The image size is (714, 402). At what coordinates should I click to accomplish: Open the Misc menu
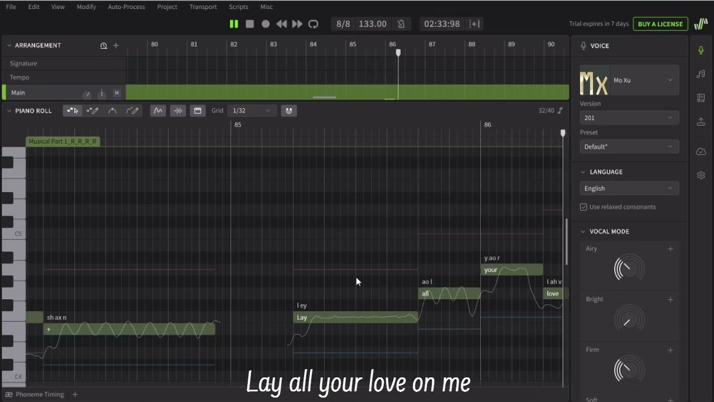(267, 7)
